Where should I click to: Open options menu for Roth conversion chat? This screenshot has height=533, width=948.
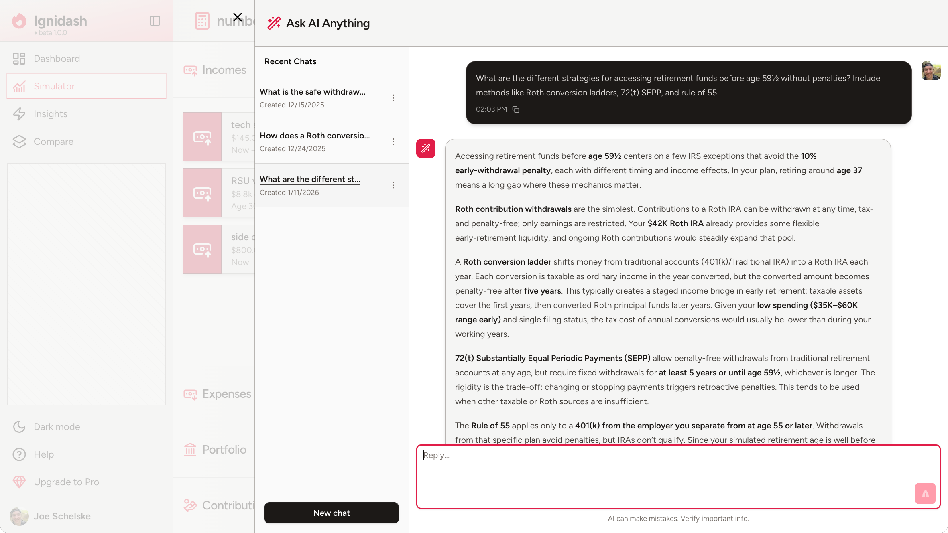[x=393, y=142]
